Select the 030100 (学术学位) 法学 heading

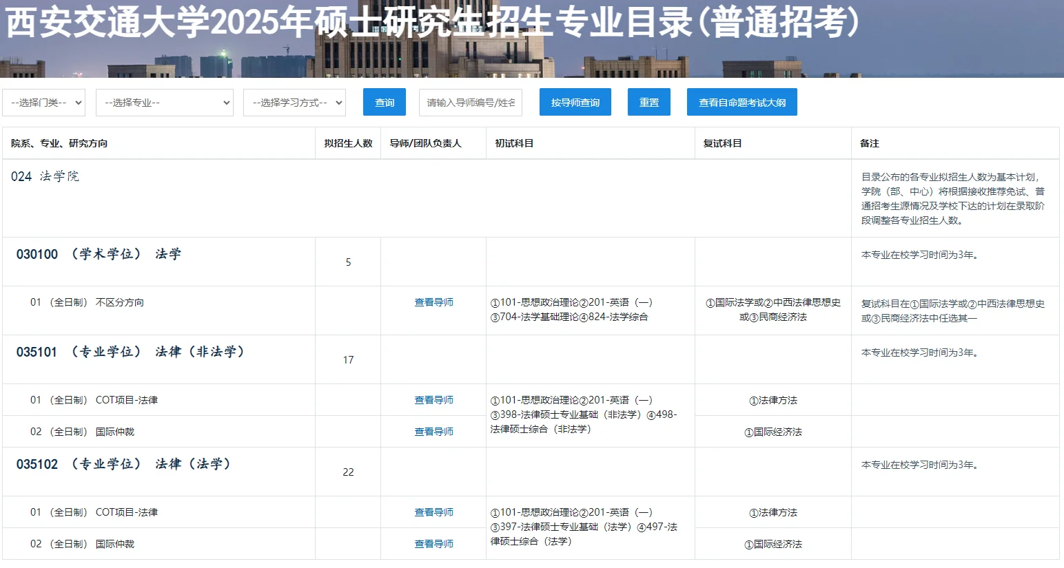point(99,254)
